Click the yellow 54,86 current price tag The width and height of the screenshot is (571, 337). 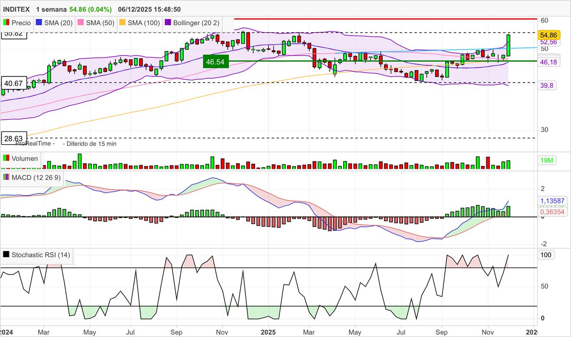(x=548, y=35)
